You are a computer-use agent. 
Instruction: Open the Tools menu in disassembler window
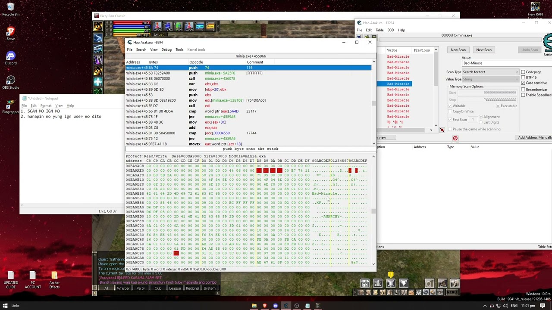(179, 50)
